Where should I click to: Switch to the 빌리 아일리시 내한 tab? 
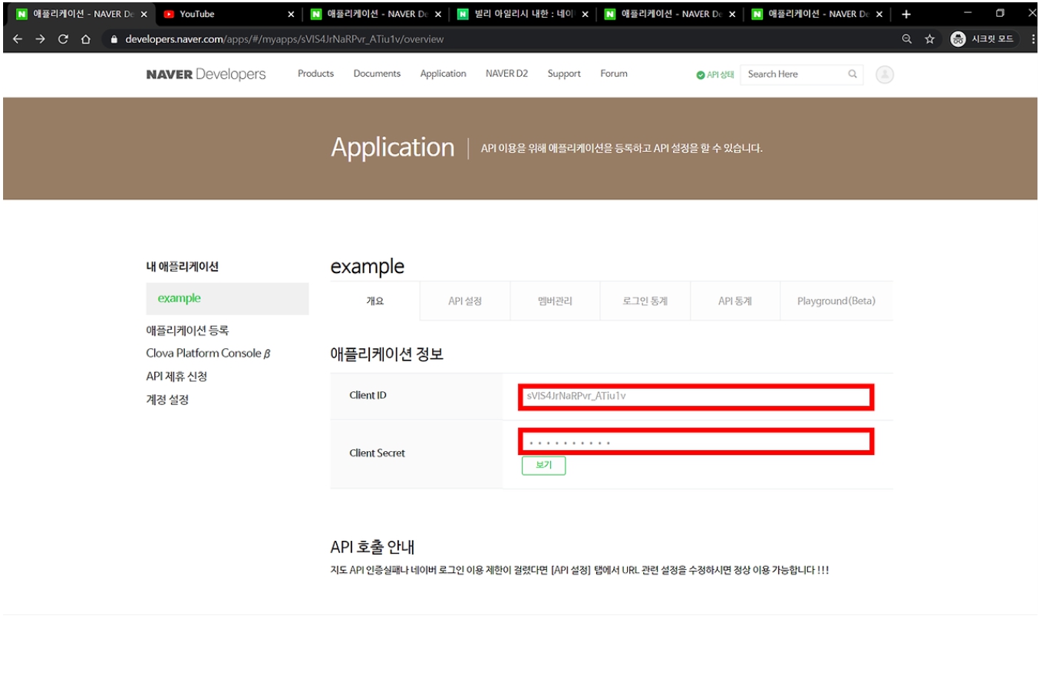522,14
